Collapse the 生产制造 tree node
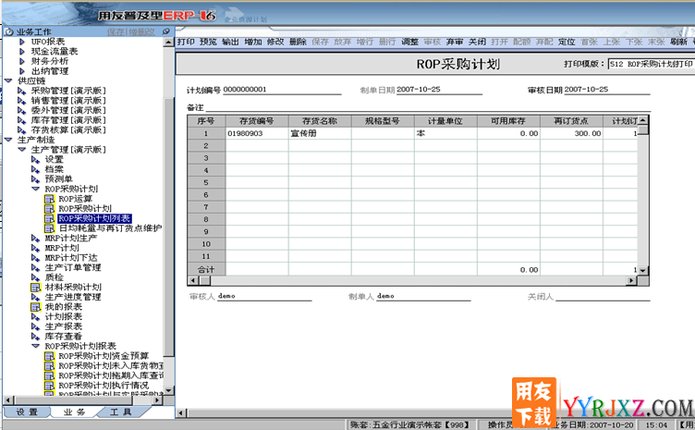Image resolution: width=695 pixels, height=430 pixels. [7, 140]
